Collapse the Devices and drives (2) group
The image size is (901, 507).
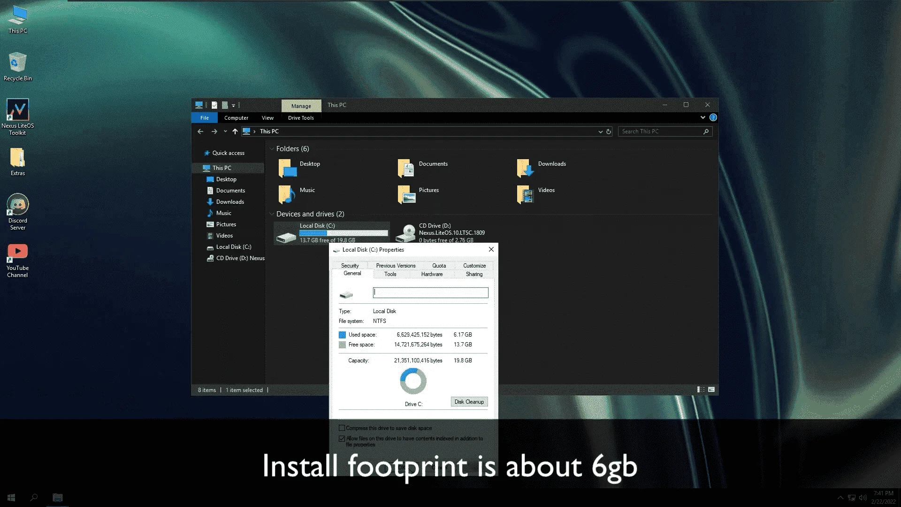[272, 214]
